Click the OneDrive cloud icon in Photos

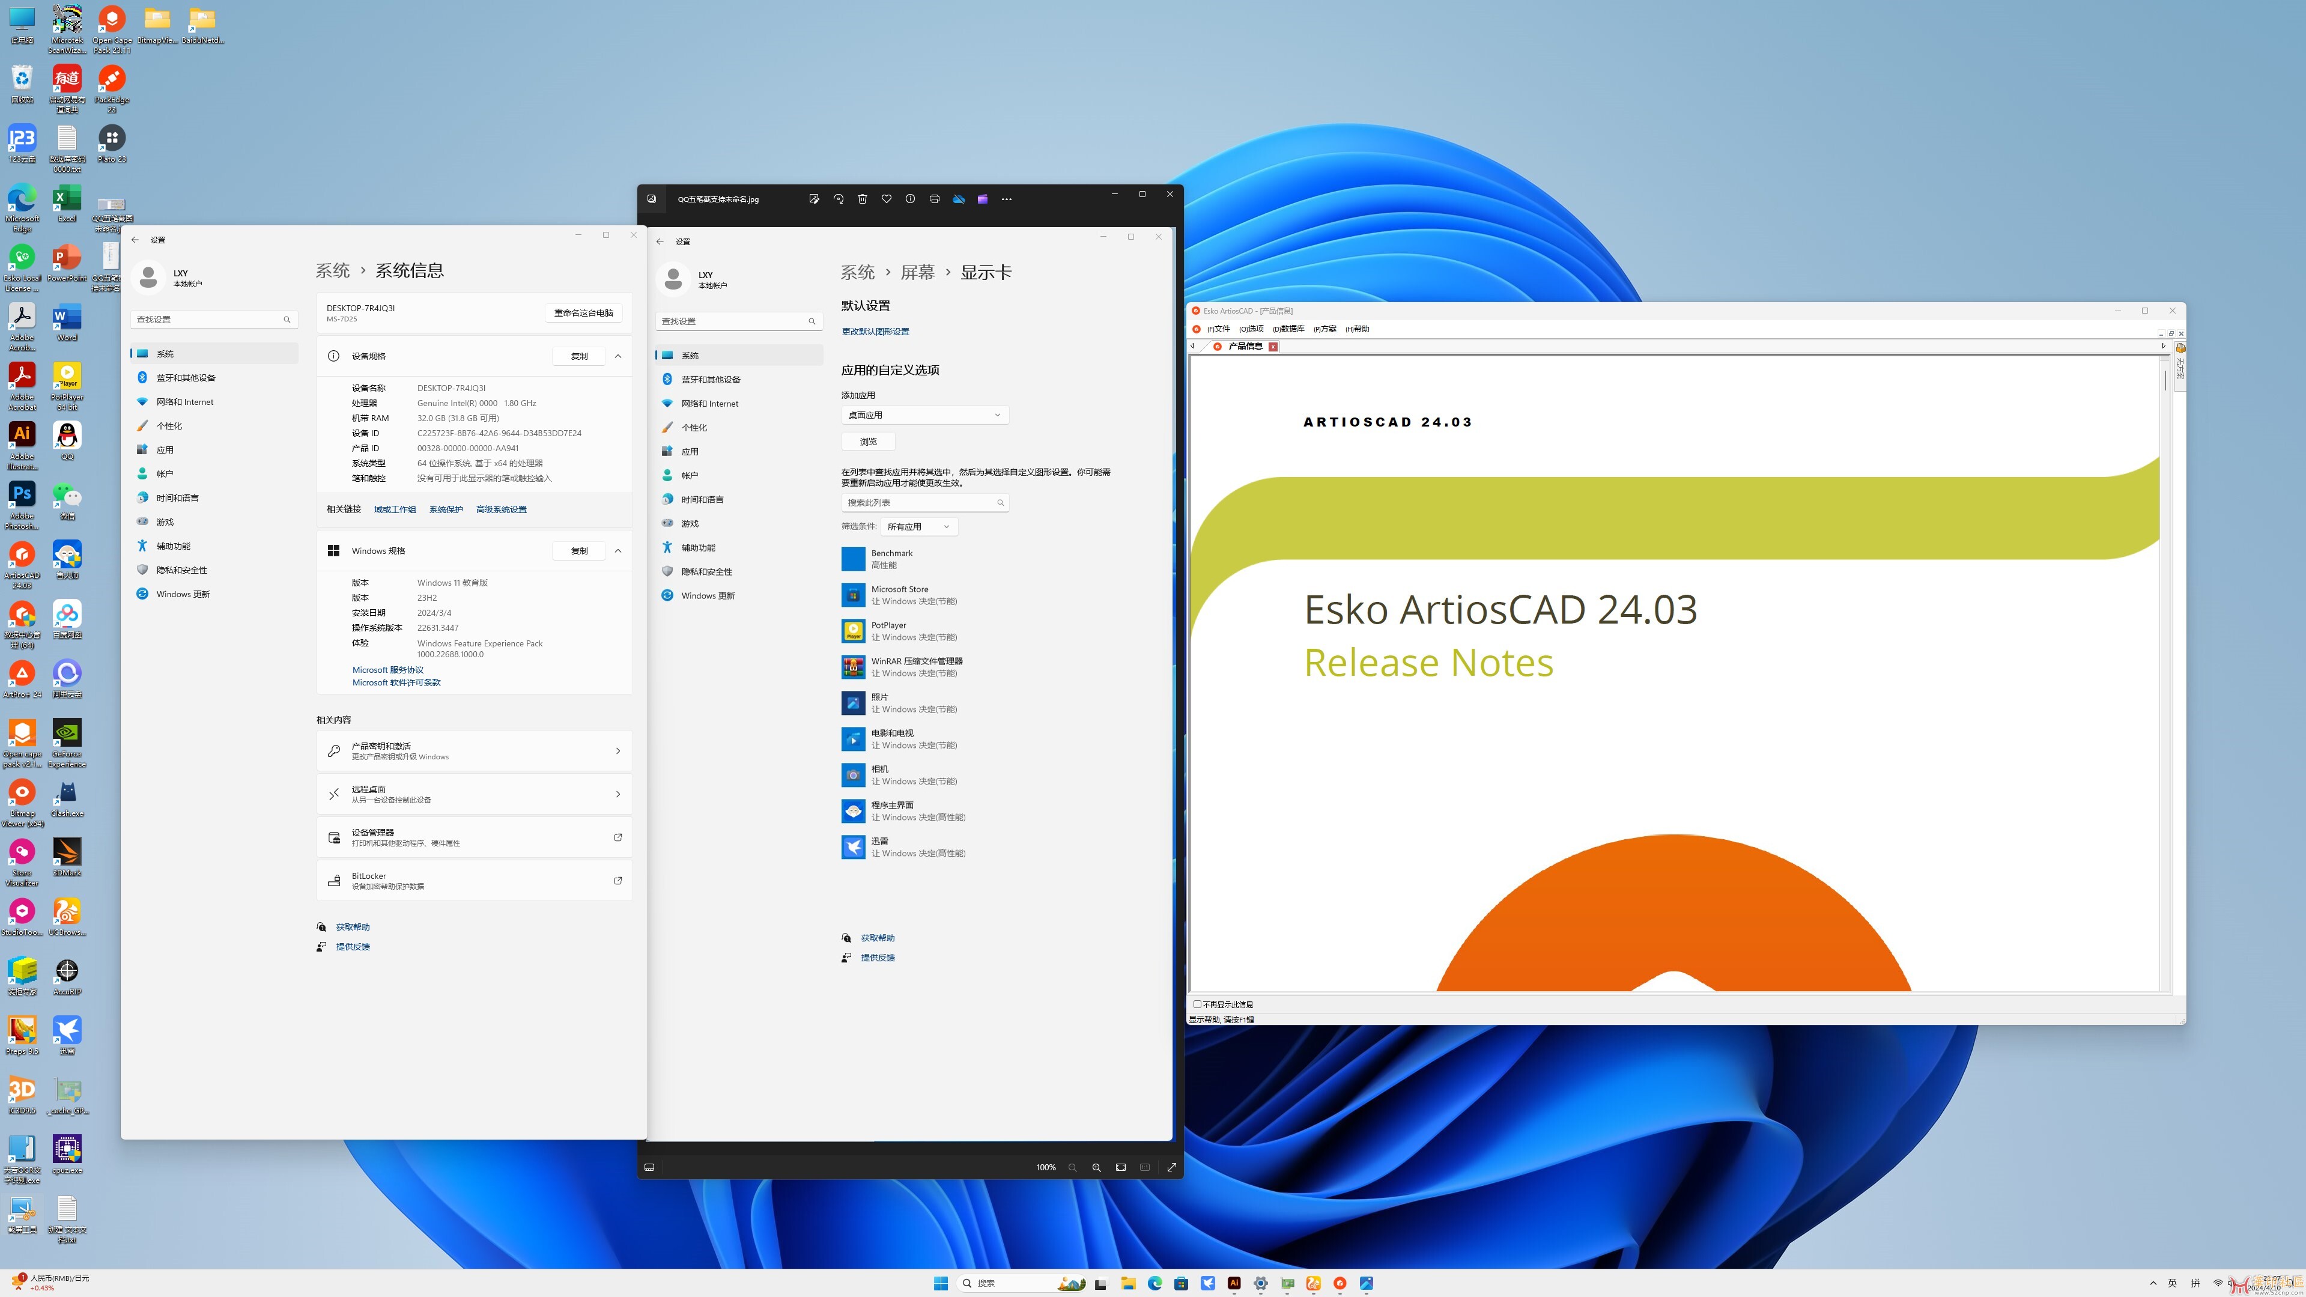958,199
